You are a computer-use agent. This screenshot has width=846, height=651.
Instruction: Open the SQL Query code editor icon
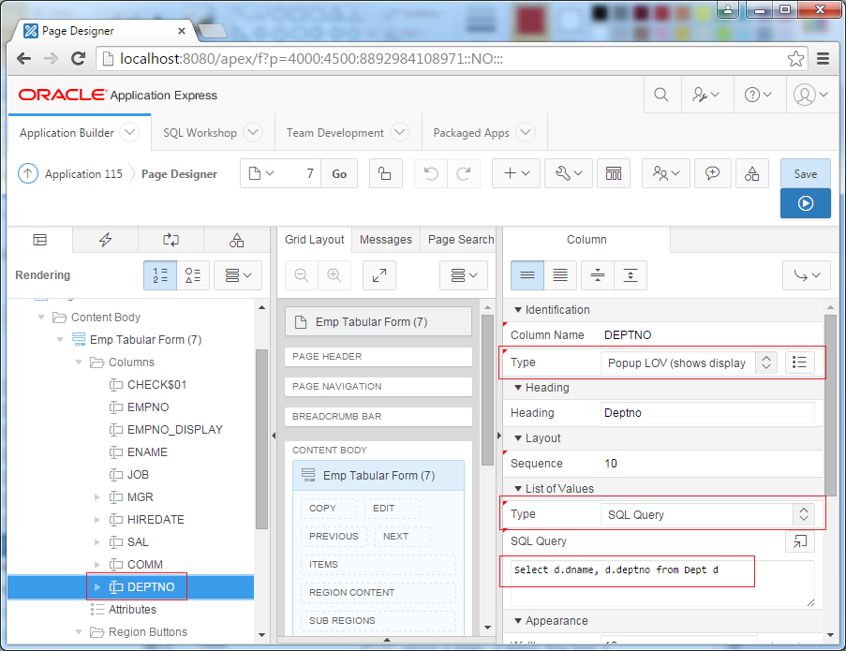(799, 541)
